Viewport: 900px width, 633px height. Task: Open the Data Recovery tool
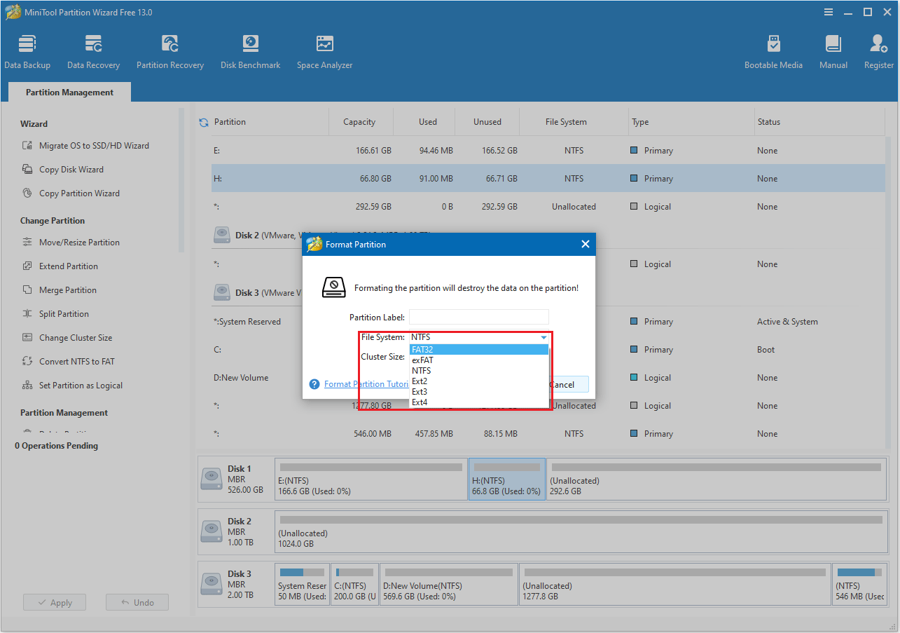(x=93, y=49)
